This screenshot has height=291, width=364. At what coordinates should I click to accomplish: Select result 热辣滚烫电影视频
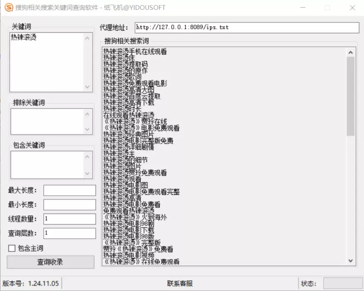tap(129, 255)
